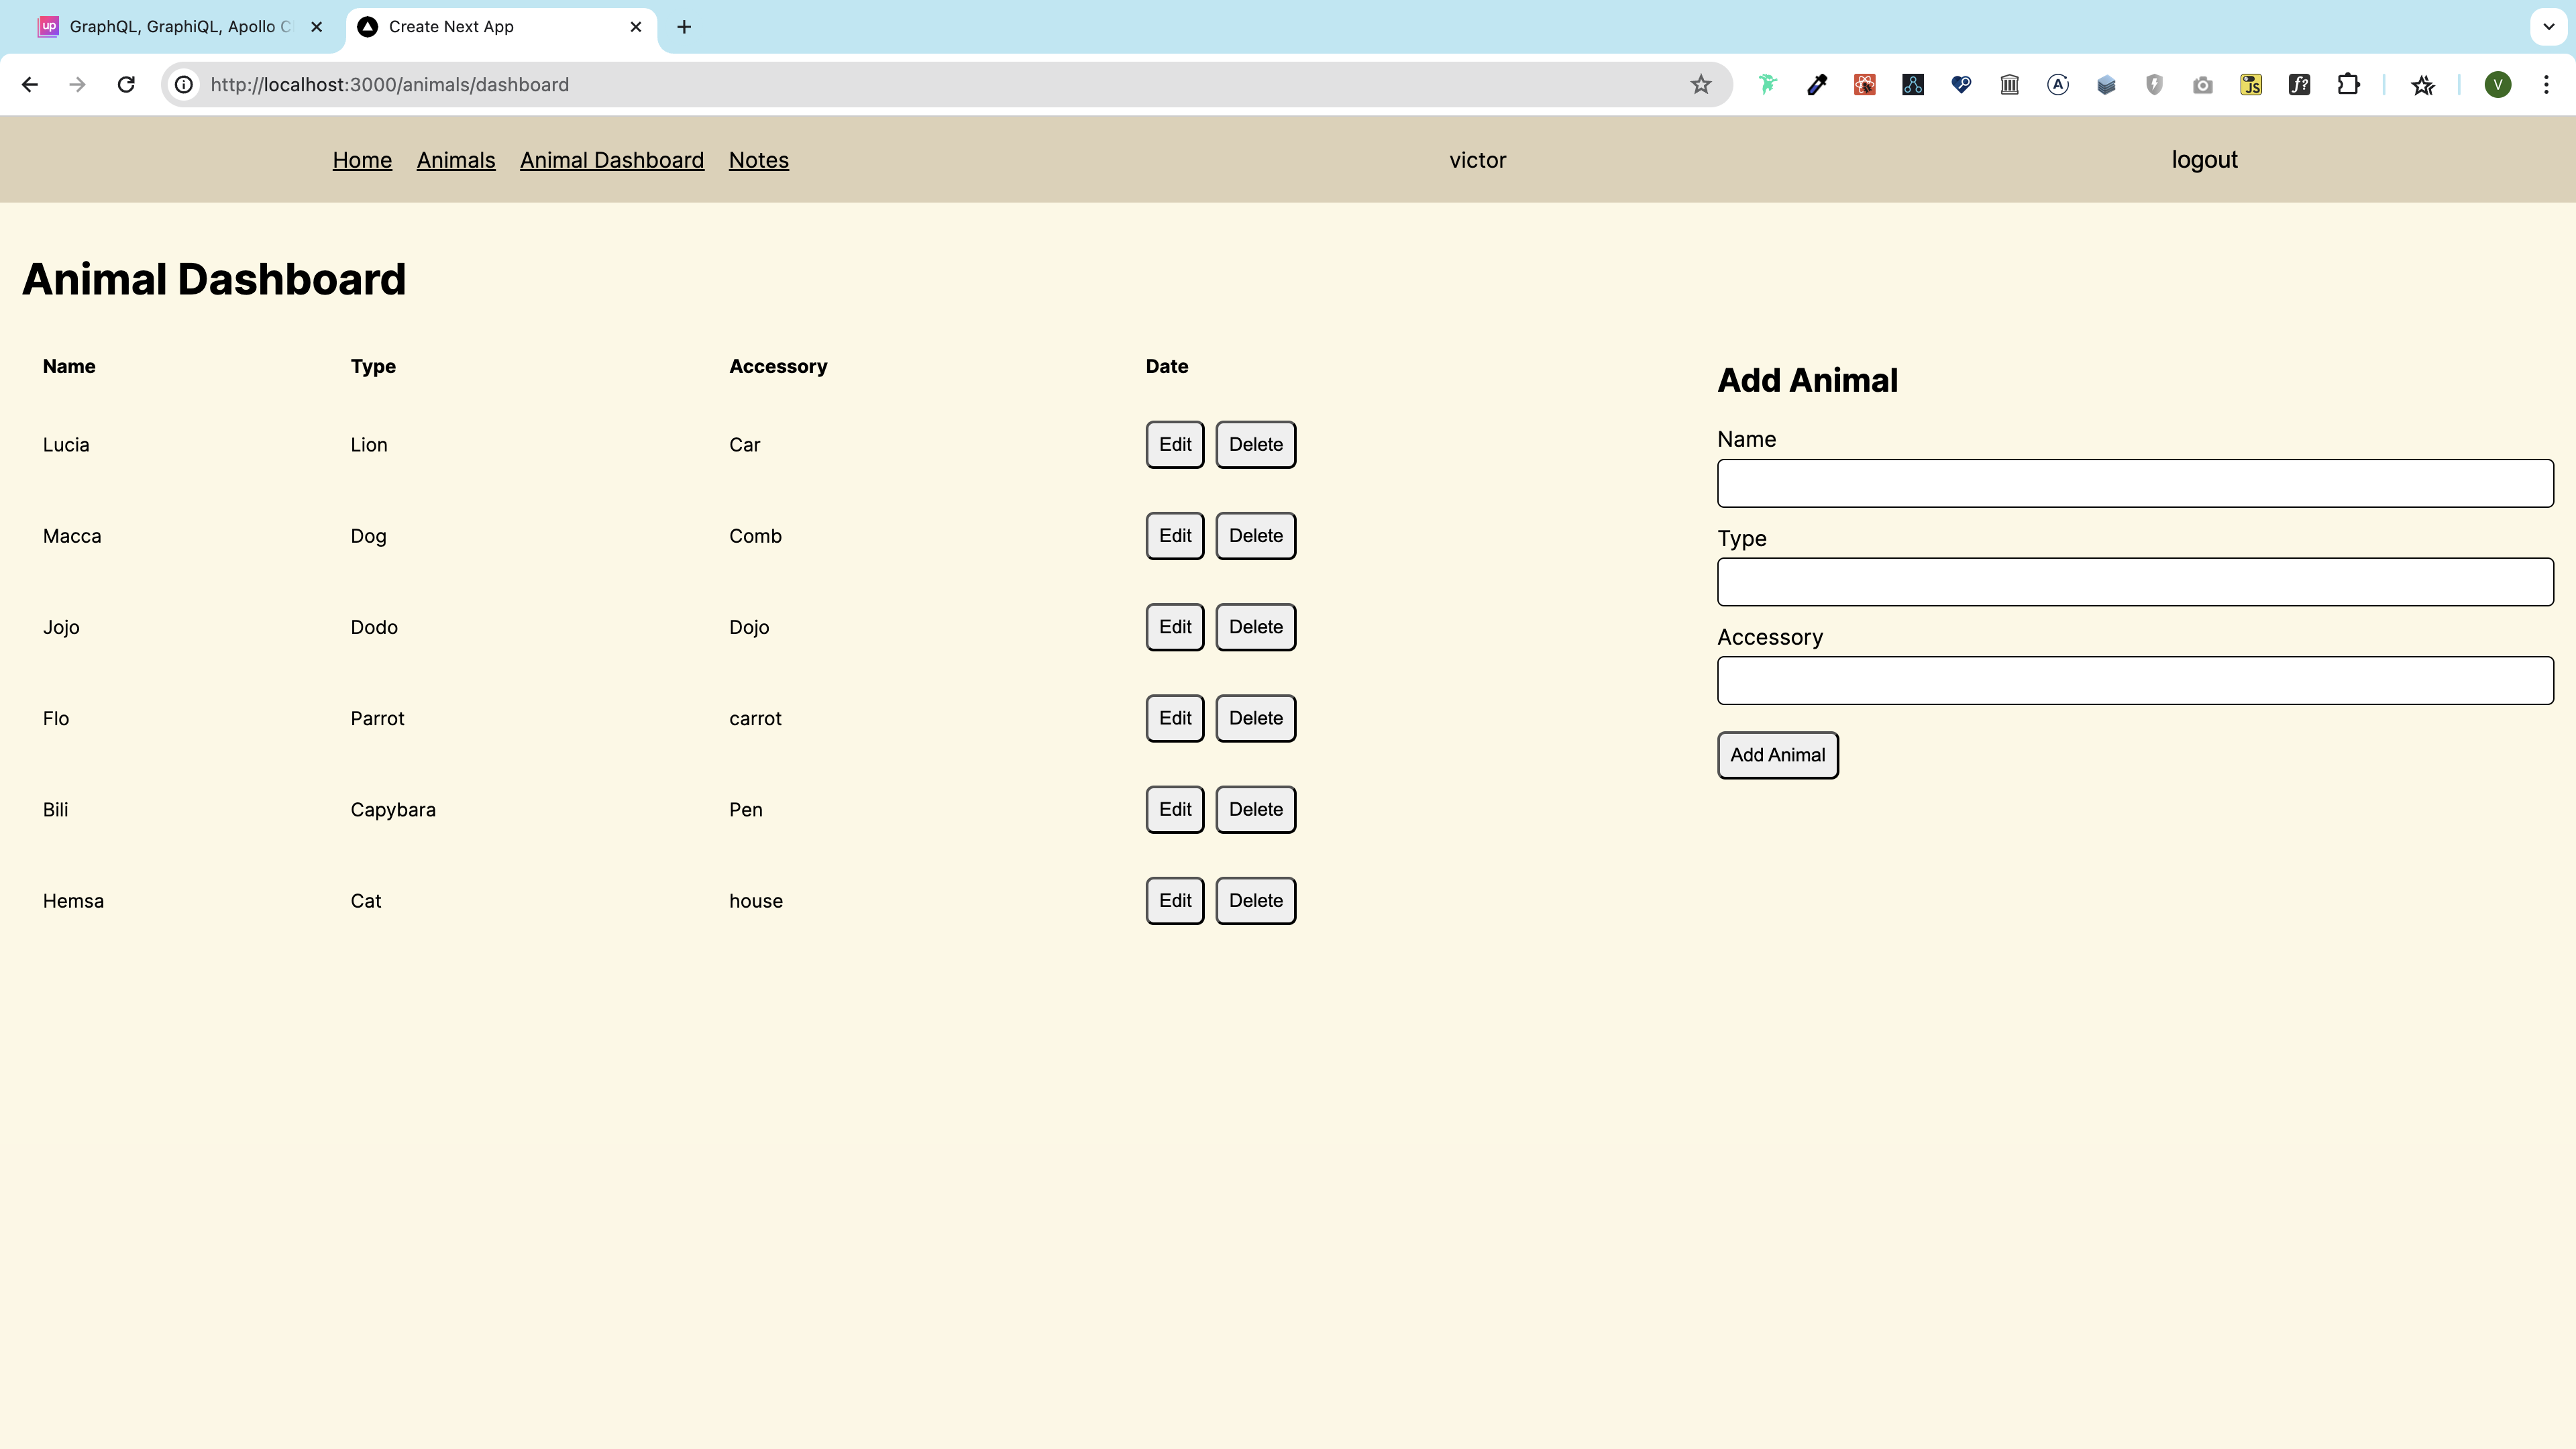Bookmark this page with the star
Viewport: 2576px width, 1449px height.
[1701, 85]
